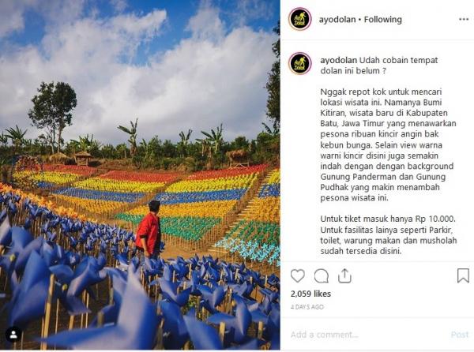
Task: Click the ayodolan avatar beside the caption
Action: (x=300, y=63)
